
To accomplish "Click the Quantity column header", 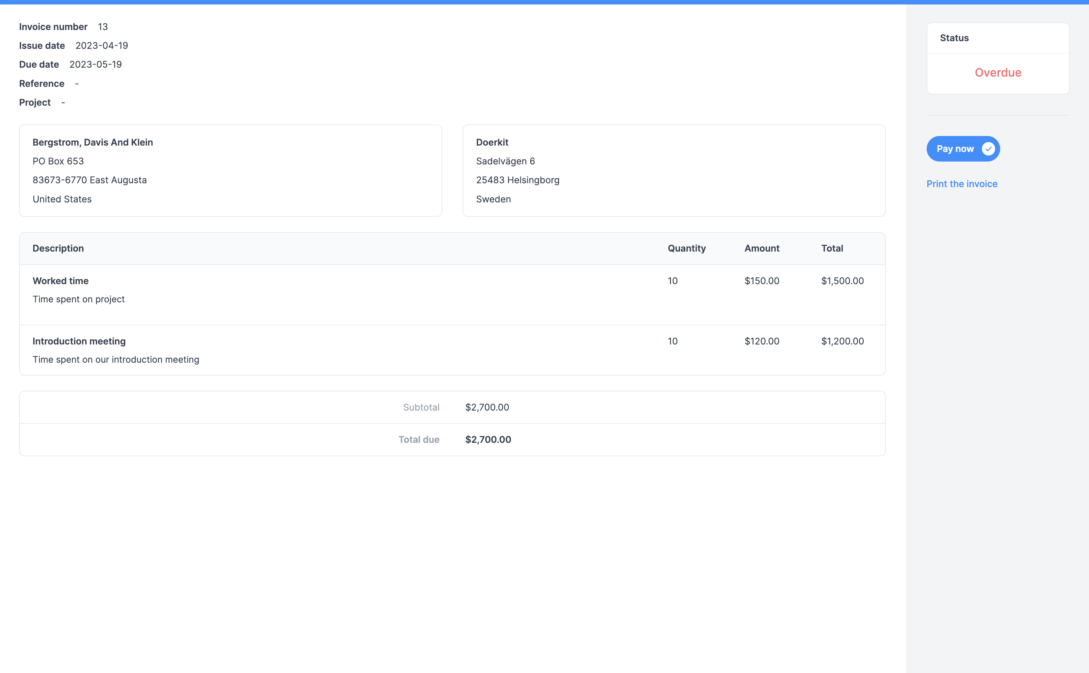I will click(686, 248).
